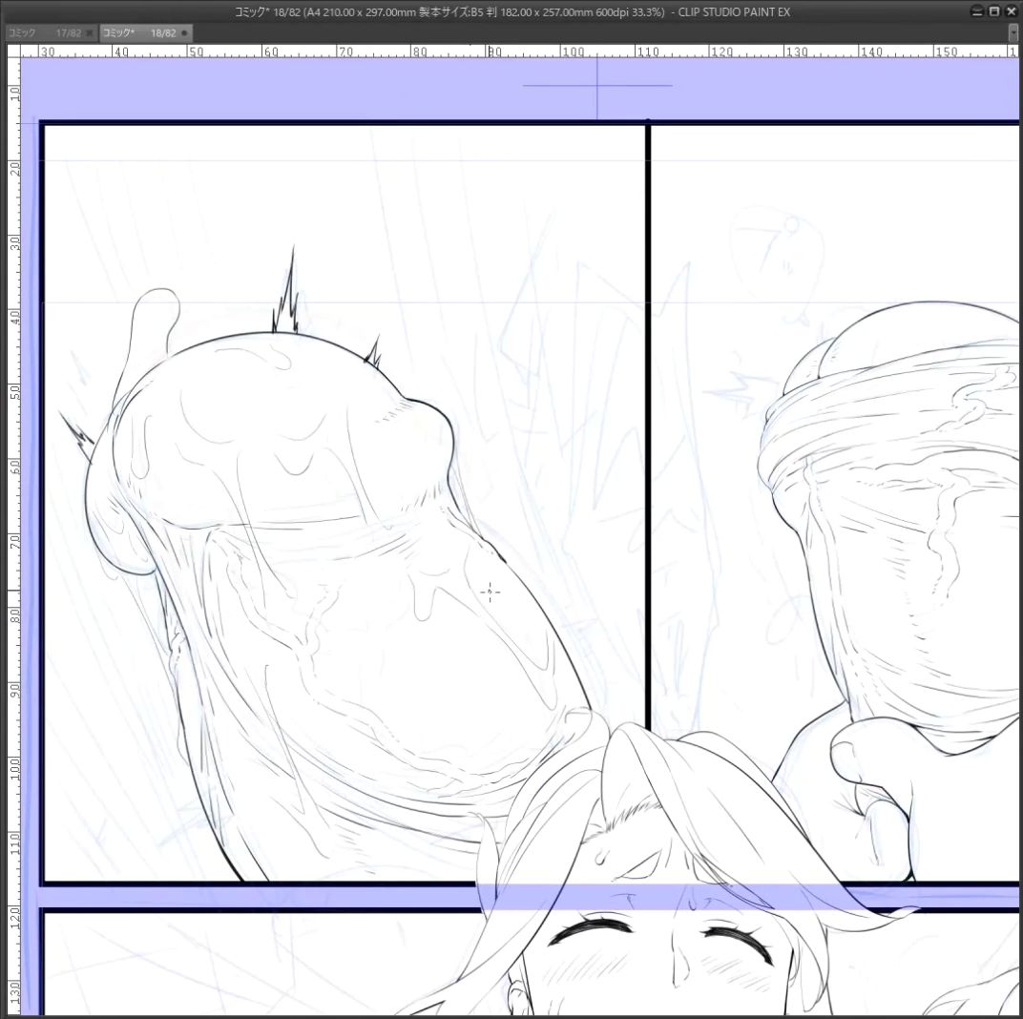Close the 17/82 canvas tab

(x=90, y=32)
